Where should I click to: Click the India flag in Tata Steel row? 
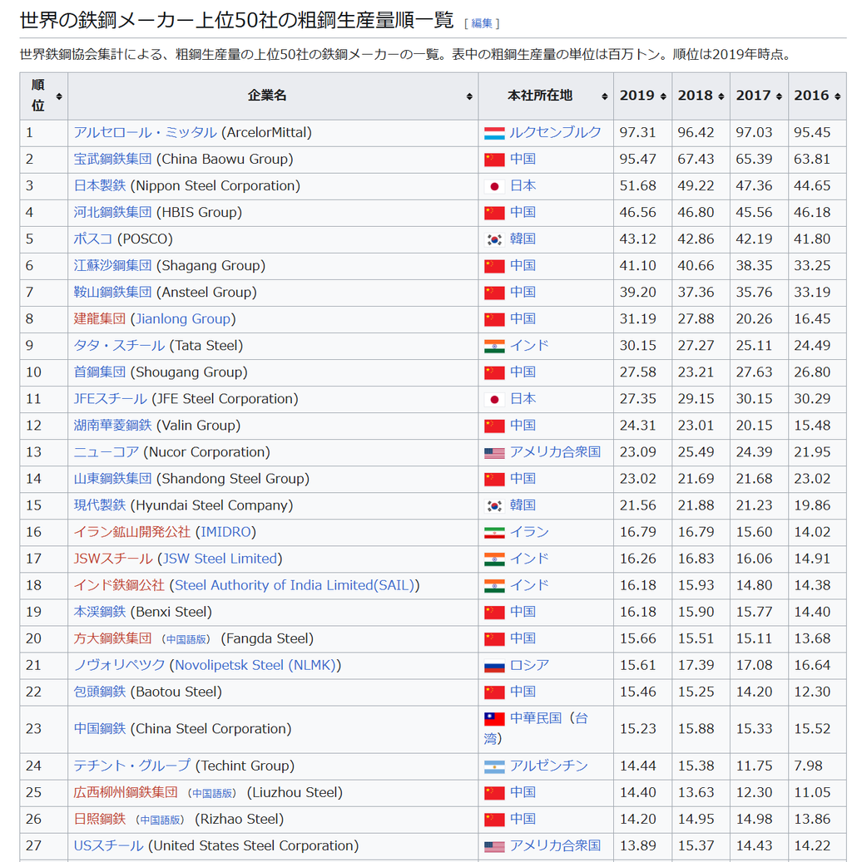(x=494, y=347)
